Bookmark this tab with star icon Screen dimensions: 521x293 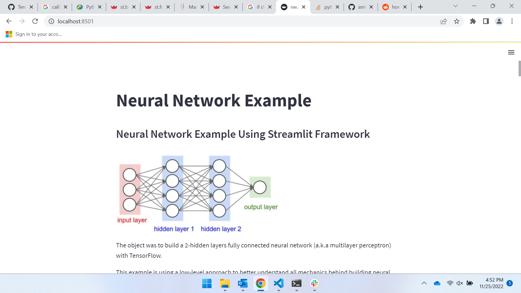click(457, 21)
